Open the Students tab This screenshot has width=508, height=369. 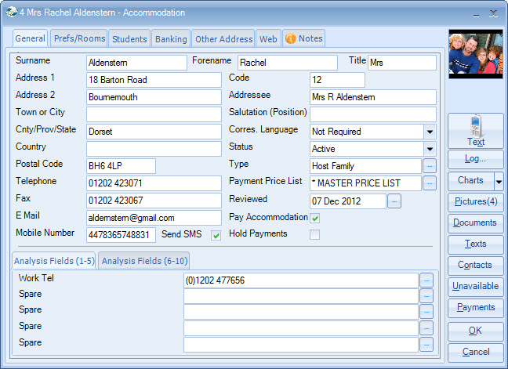coord(129,39)
